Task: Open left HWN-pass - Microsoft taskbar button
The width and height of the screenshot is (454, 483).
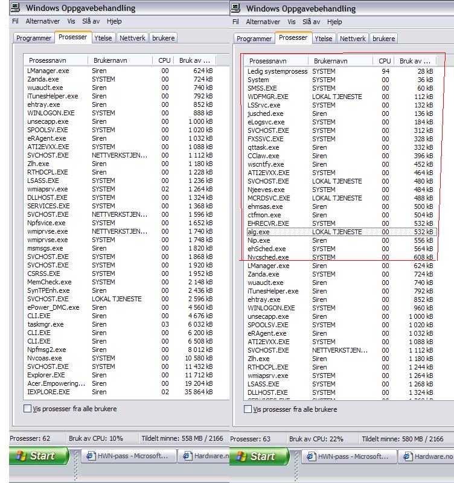Action: 129,456
